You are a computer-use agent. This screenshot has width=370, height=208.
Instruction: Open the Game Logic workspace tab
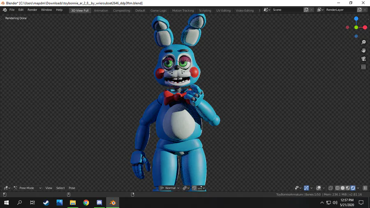coord(159,10)
